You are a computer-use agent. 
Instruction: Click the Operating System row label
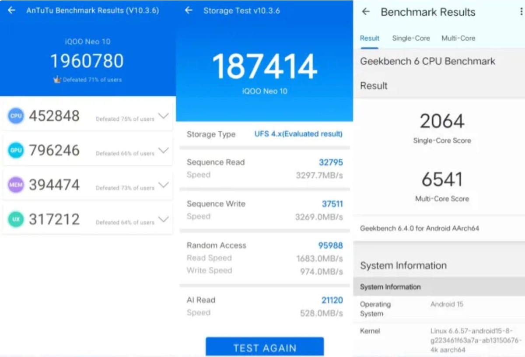click(x=375, y=309)
